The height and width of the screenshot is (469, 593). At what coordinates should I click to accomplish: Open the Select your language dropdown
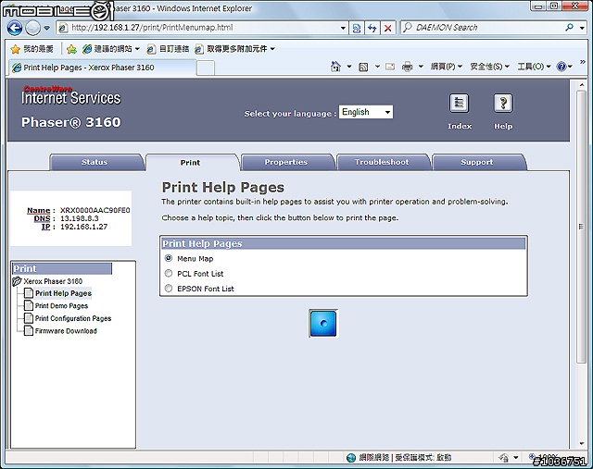(x=366, y=112)
